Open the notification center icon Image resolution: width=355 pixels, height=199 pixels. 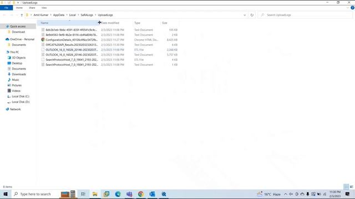[x=347, y=194]
